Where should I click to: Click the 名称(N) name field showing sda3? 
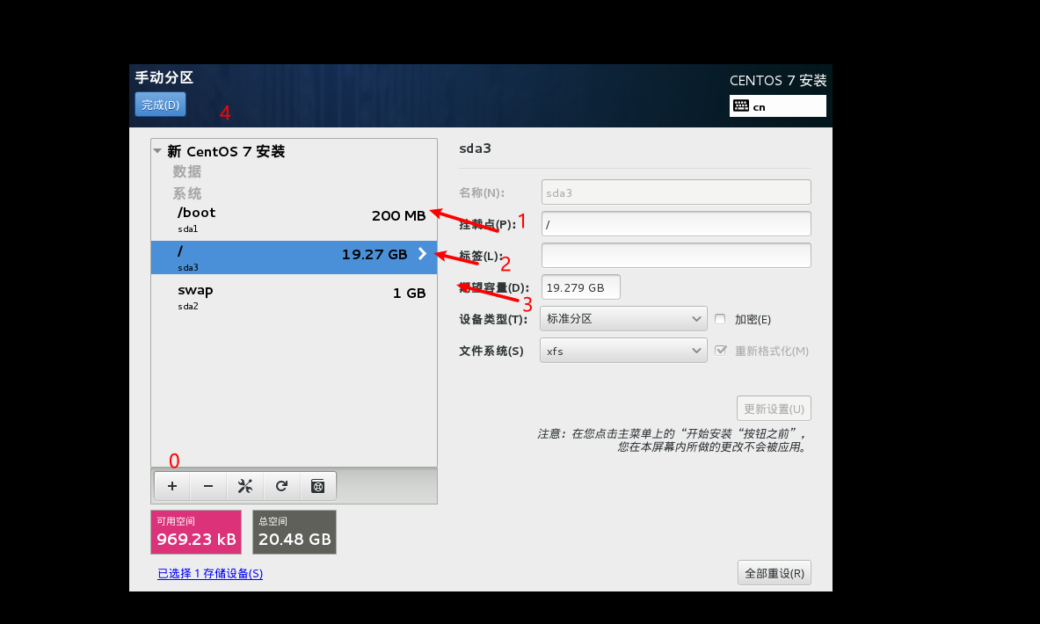[676, 192]
